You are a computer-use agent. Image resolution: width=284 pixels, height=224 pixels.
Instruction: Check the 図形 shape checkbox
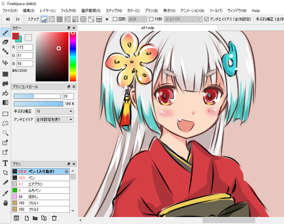click(115, 19)
